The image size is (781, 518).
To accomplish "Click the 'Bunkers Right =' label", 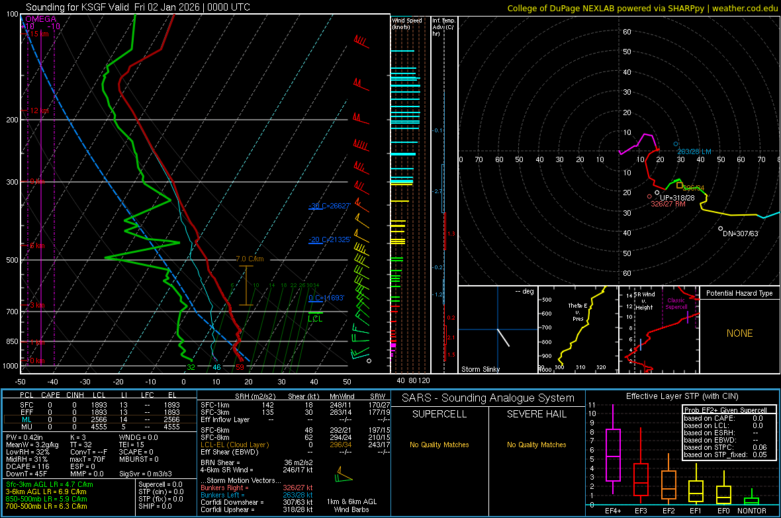I will (224, 488).
